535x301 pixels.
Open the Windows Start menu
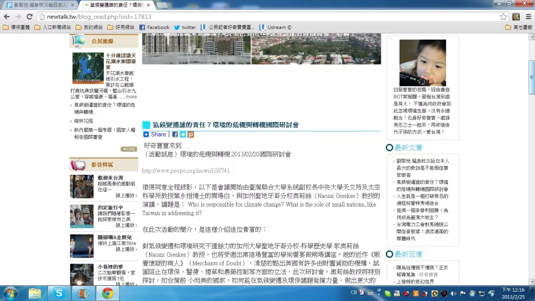pyautogui.click(x=10, y=294)
